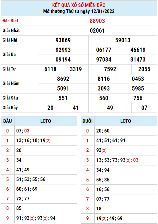
Task: Click the red digit 8 in ĐẦU column
Action: [x=7, y=208]
